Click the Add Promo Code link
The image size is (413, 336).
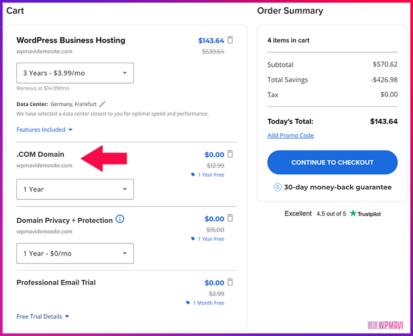pyautogui.click(x=290, y=136)
